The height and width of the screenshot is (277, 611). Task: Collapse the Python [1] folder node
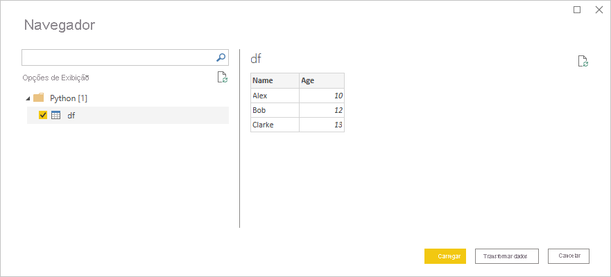click(x=27, y=98)
